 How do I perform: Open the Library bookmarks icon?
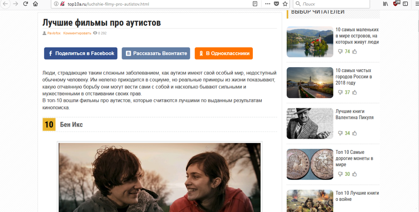(x=385, y=4)
